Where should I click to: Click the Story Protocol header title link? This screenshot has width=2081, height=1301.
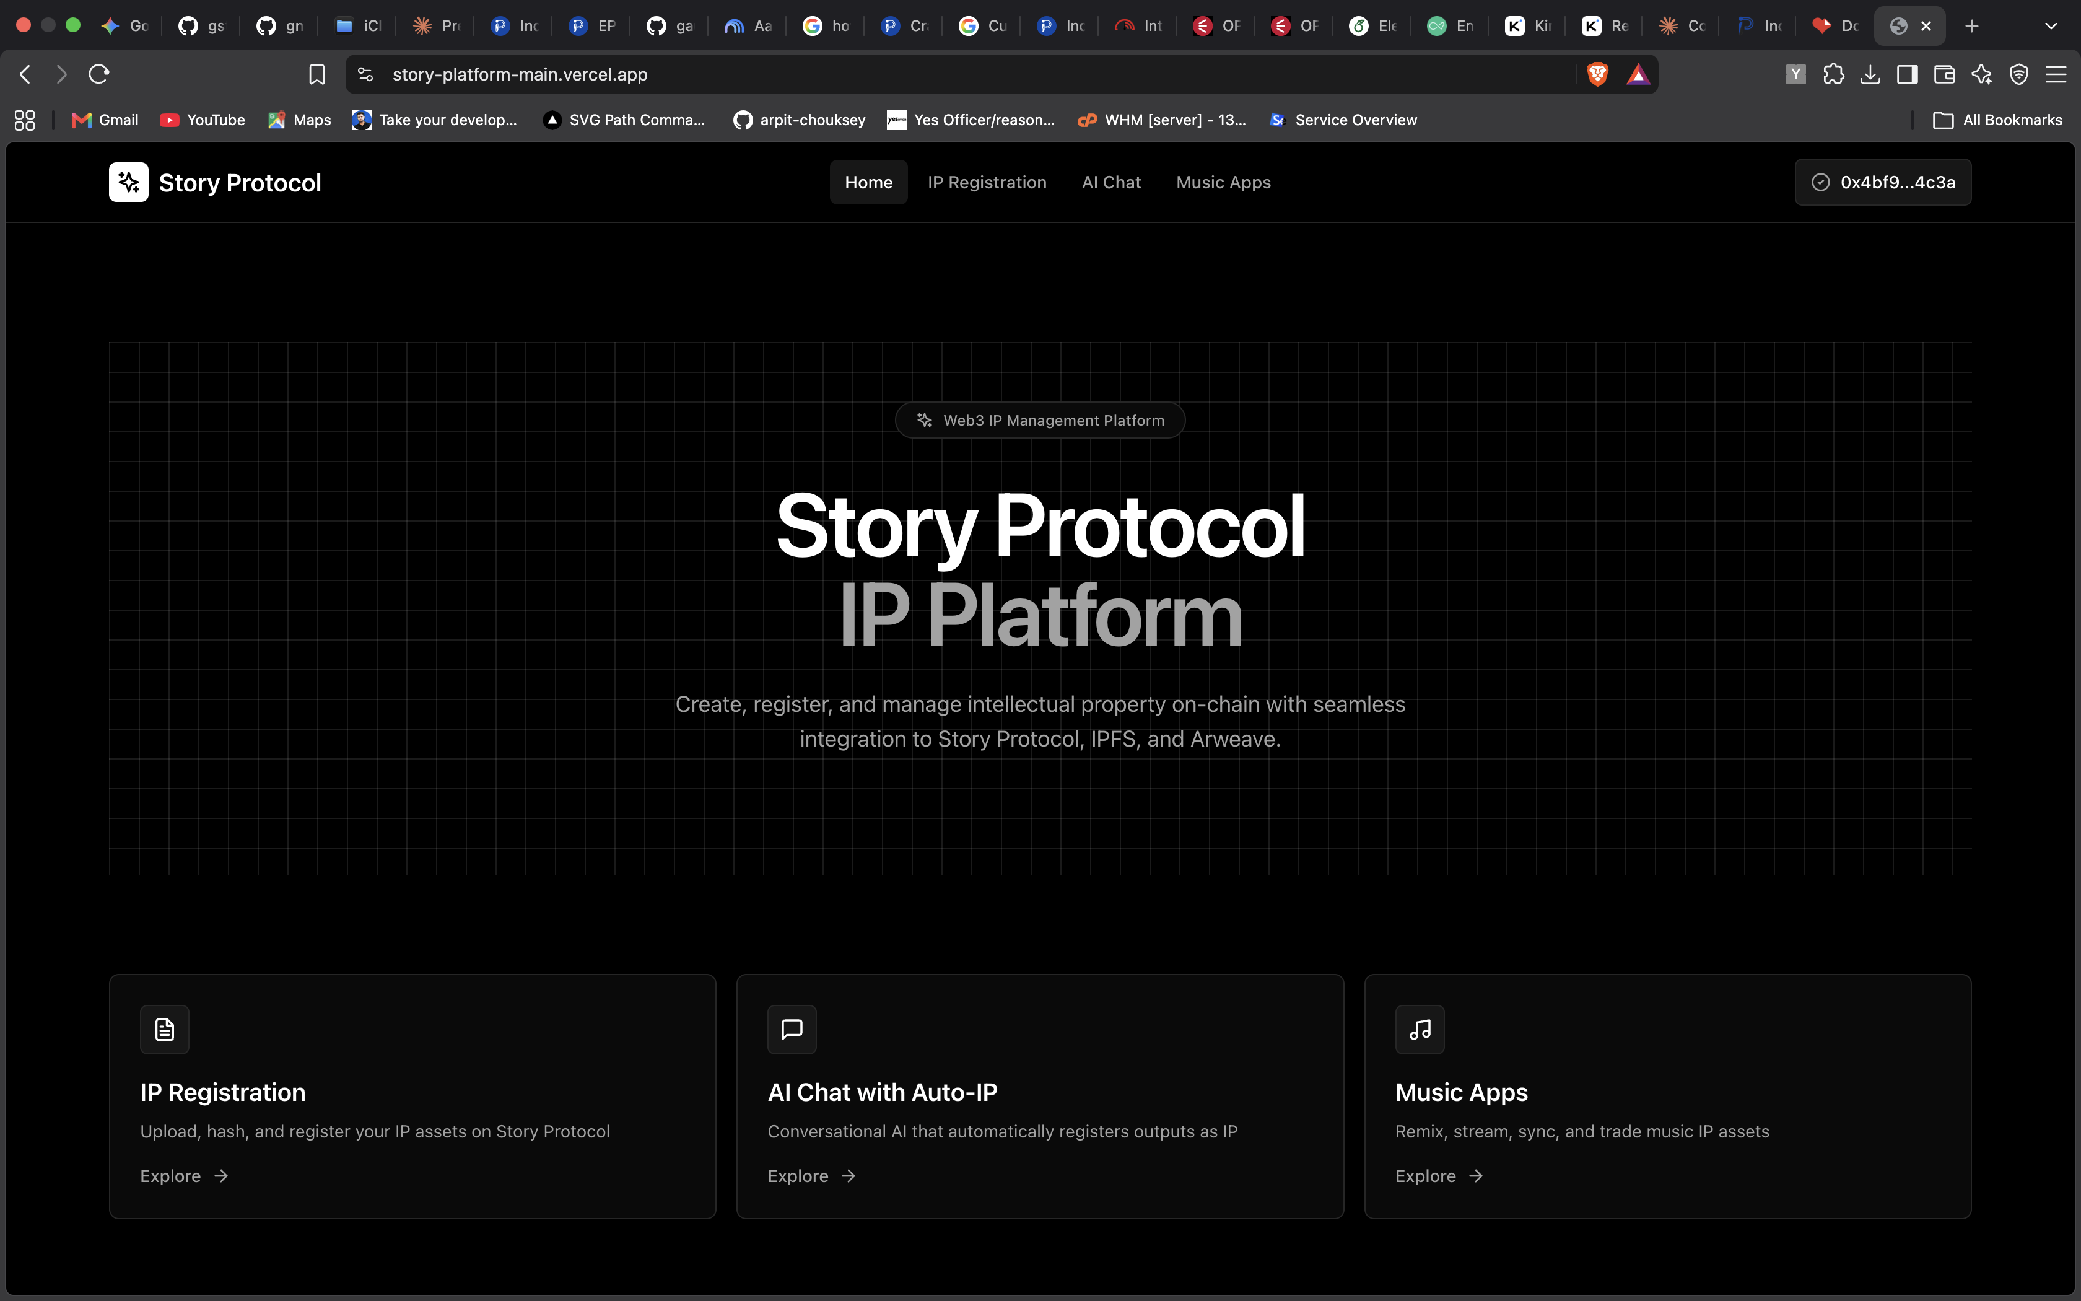[x=240, y=182]
